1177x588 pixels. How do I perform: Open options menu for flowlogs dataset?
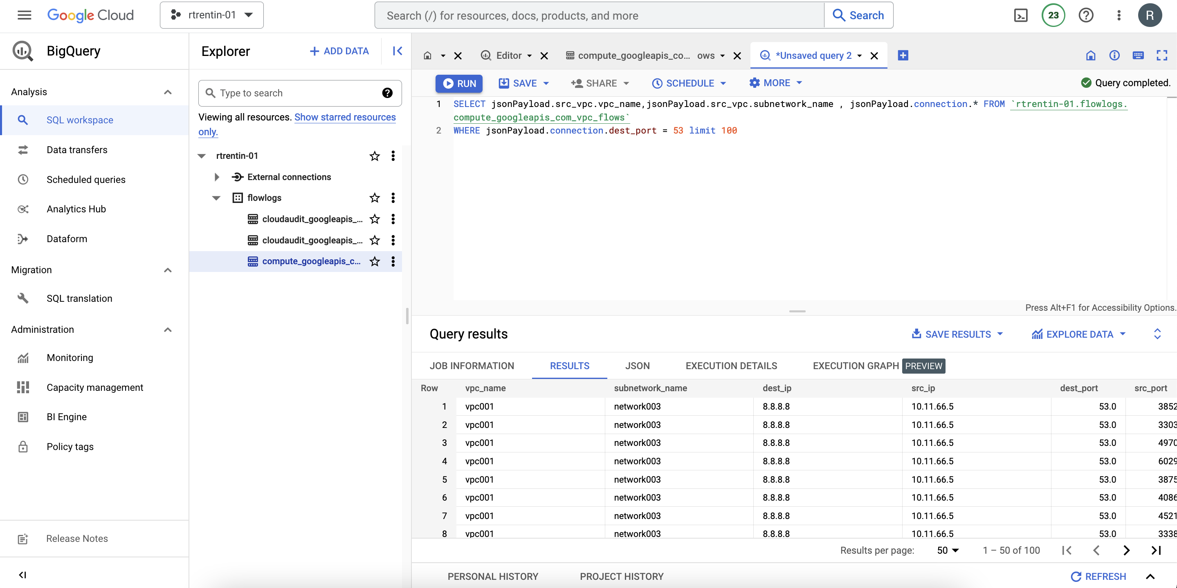[x=393, y=198]
